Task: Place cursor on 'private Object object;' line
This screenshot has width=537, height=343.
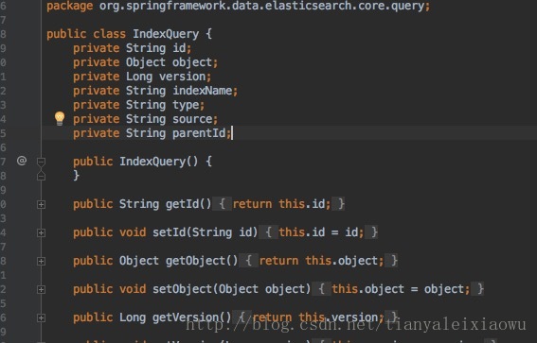Action: [145, 62]
